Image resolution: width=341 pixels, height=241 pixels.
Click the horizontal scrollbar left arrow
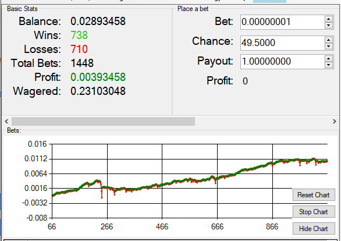point(6,121)
